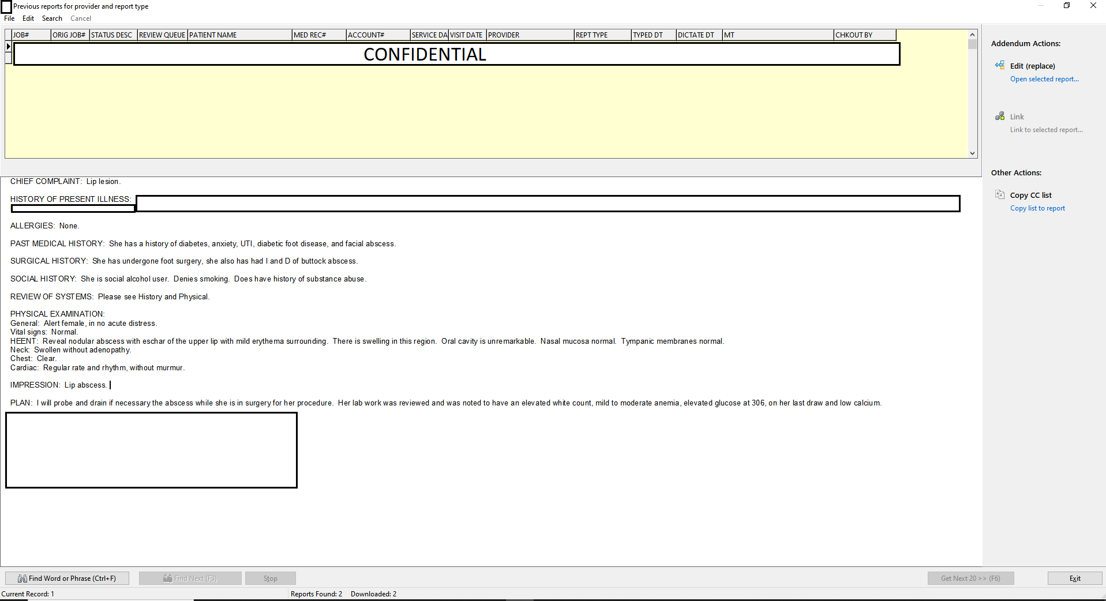The image size is (1106, 601).
Task: Click the PAST MEDICAL HISTORY line
Action: (x=203, y=244)
